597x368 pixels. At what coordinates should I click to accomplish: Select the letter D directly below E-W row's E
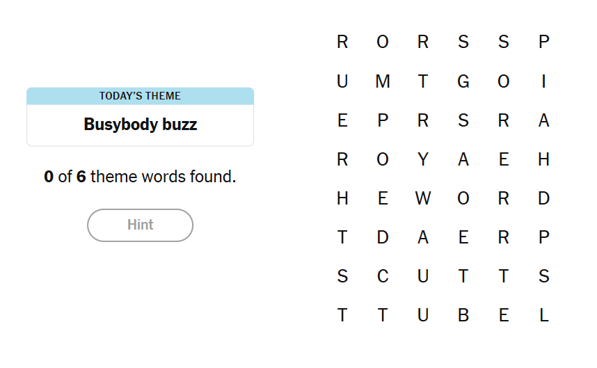(x=383, y=238)
